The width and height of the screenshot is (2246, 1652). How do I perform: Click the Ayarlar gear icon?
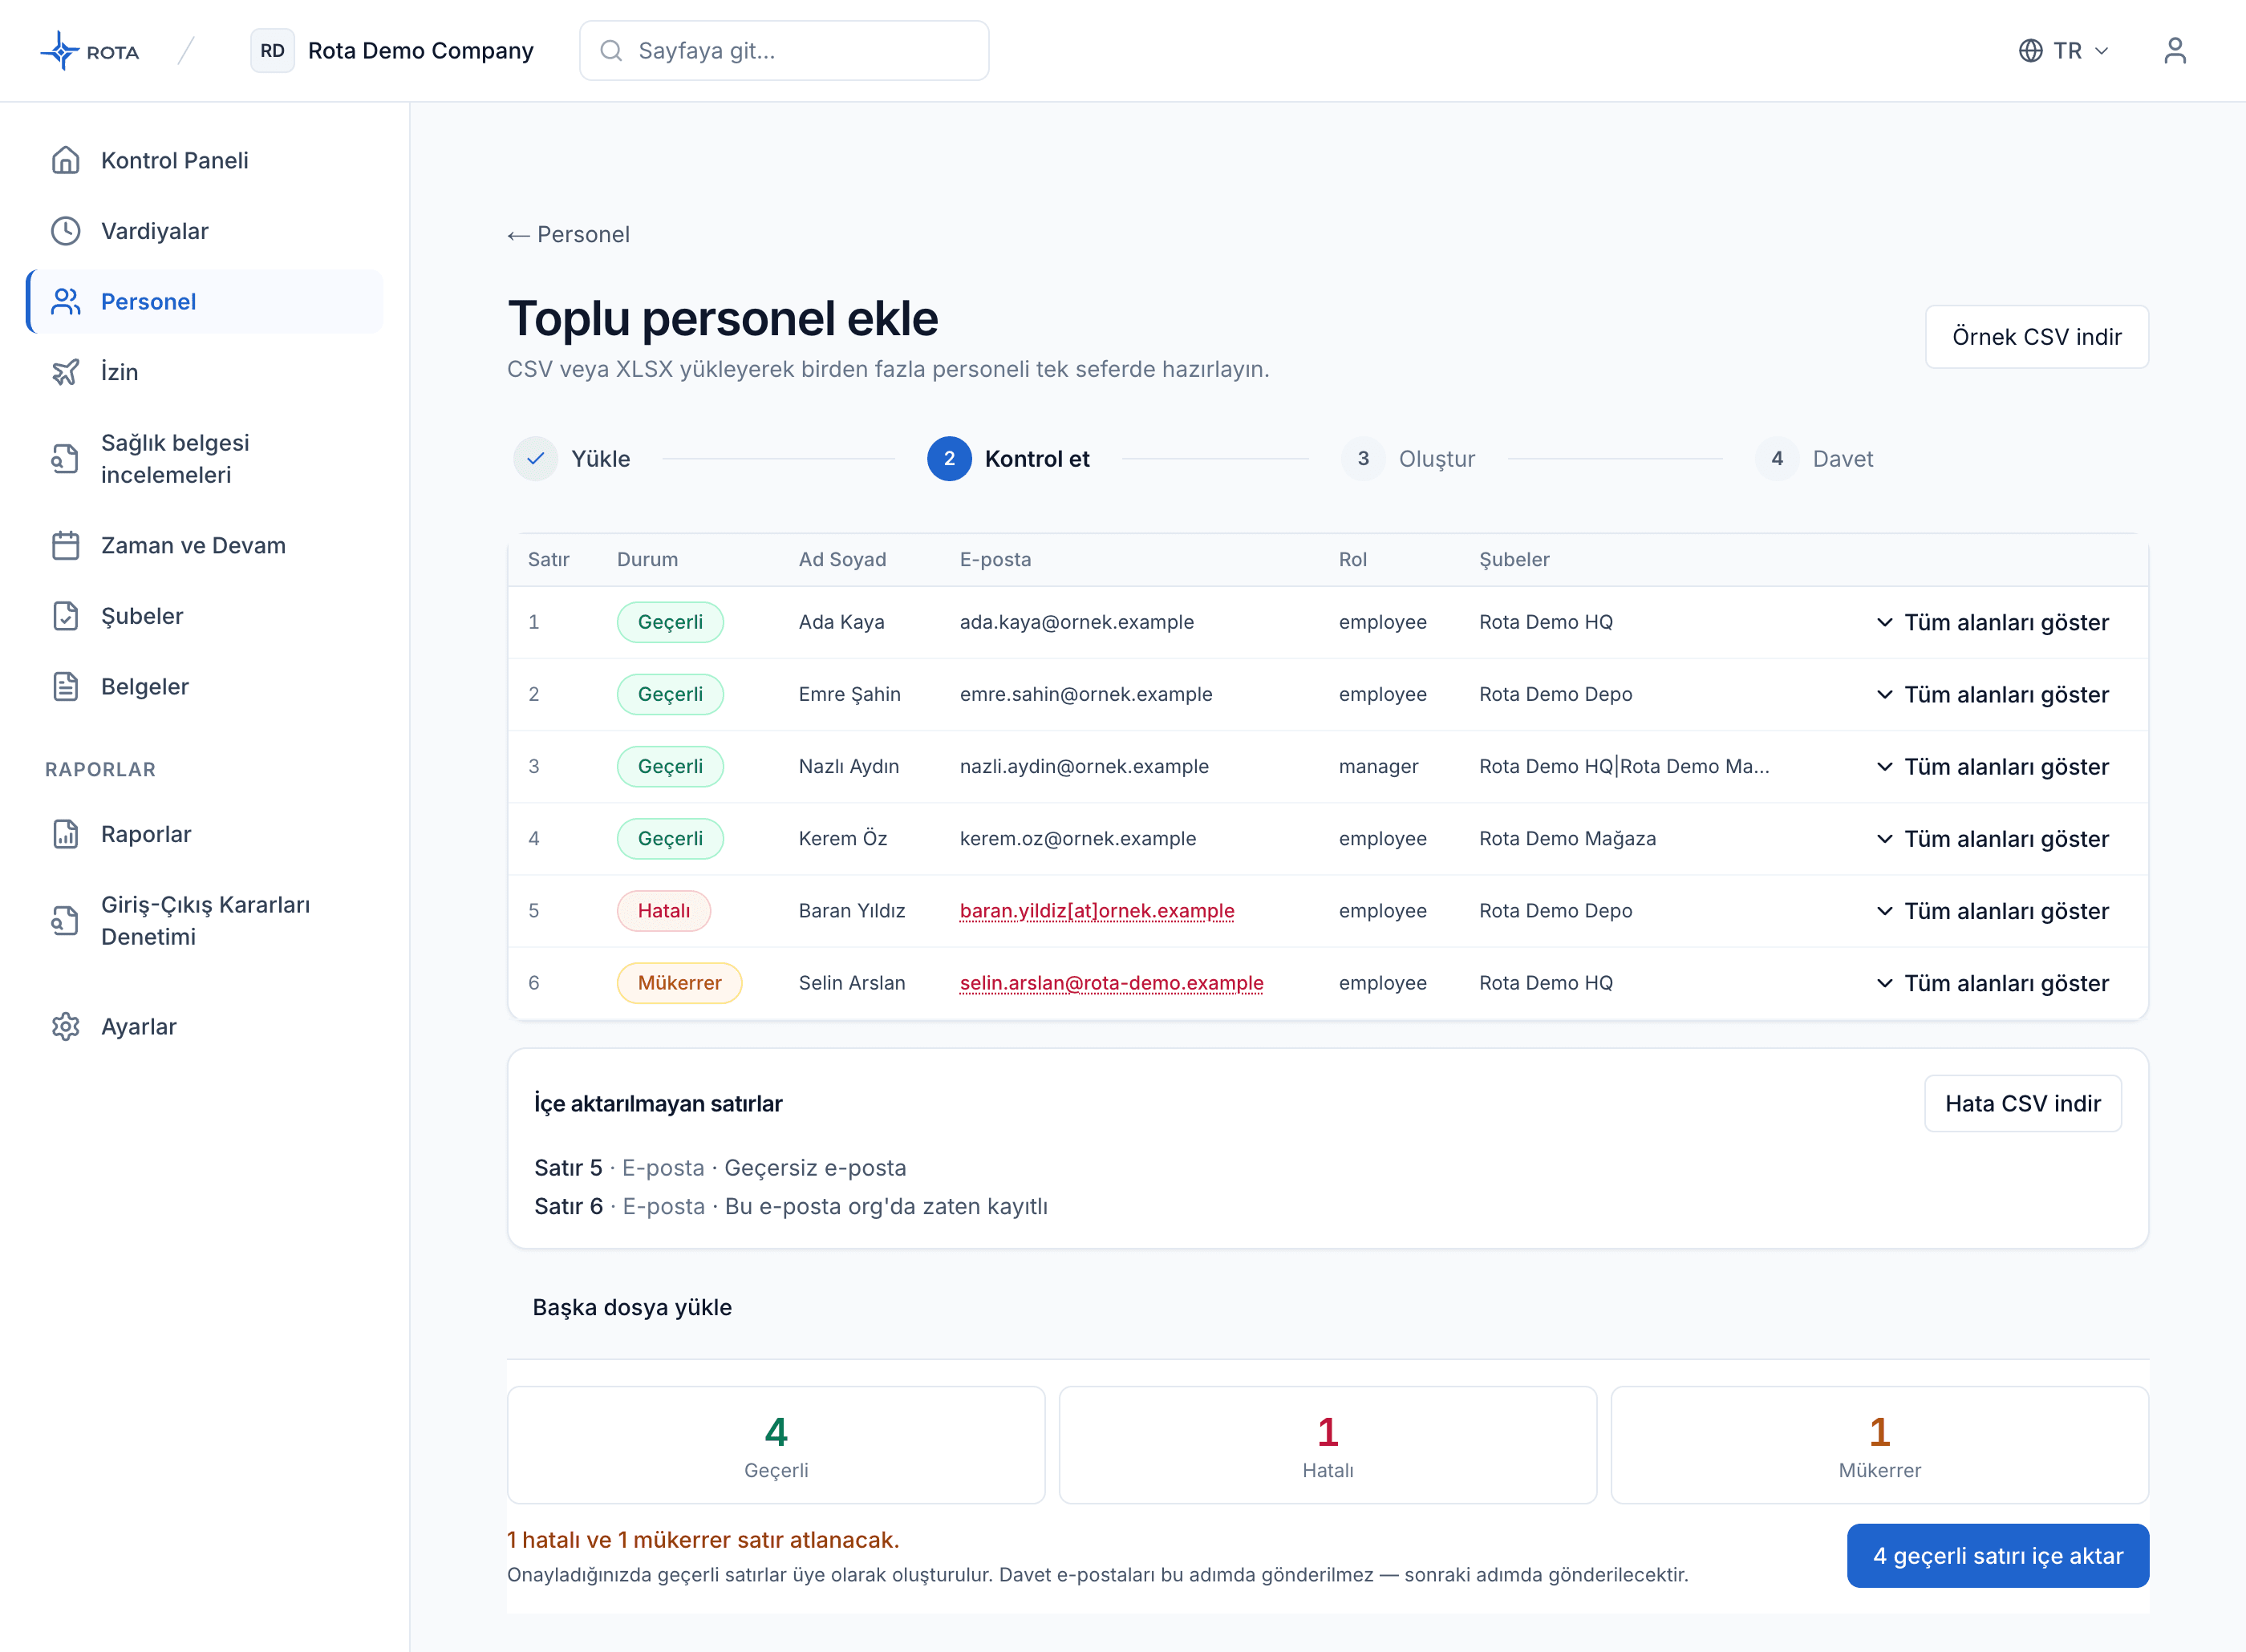pyautogui.click(x=66, y=1027)
